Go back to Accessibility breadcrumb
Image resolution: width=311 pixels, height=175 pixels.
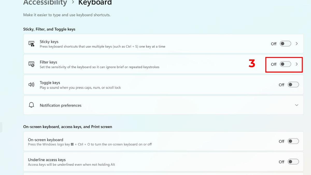45,3
